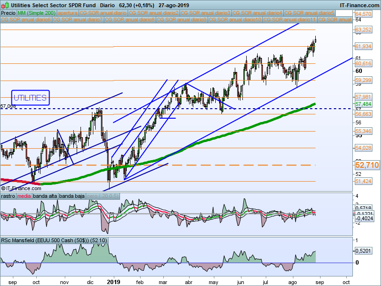
Task: Click the 27-ago-2019 date label
Action: pyautogui.click(x=174, y=5)
